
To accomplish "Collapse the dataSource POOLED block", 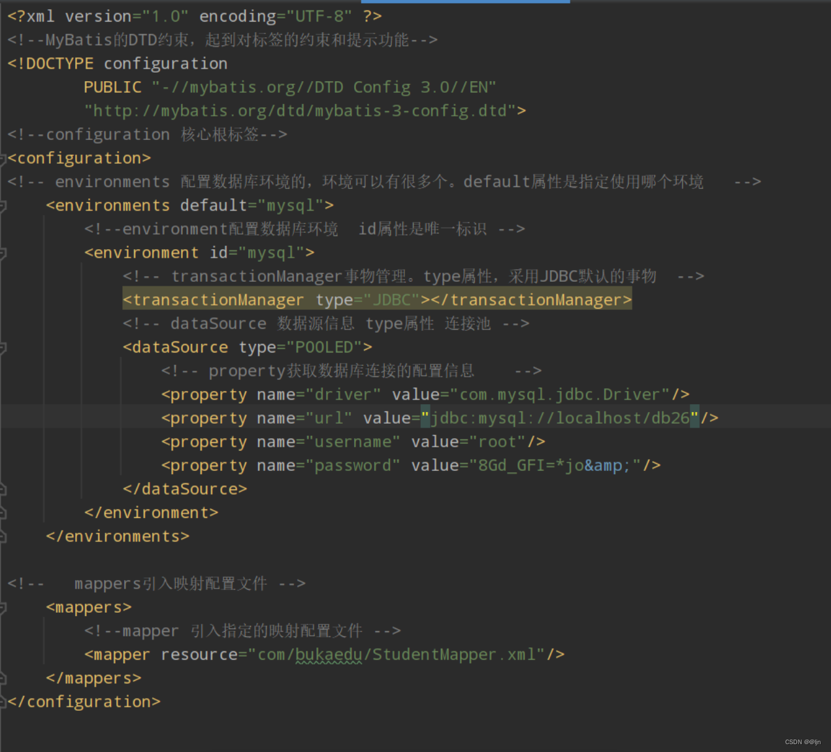I will [x=3, y=347].
